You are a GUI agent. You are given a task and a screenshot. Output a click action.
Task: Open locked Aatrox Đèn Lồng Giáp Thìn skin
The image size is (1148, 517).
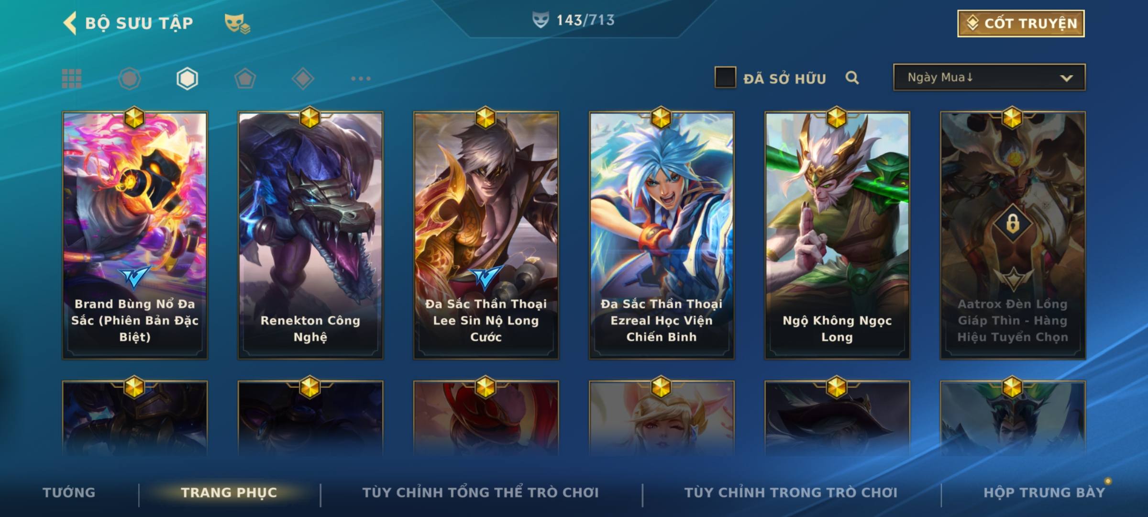pos(1013,235)
